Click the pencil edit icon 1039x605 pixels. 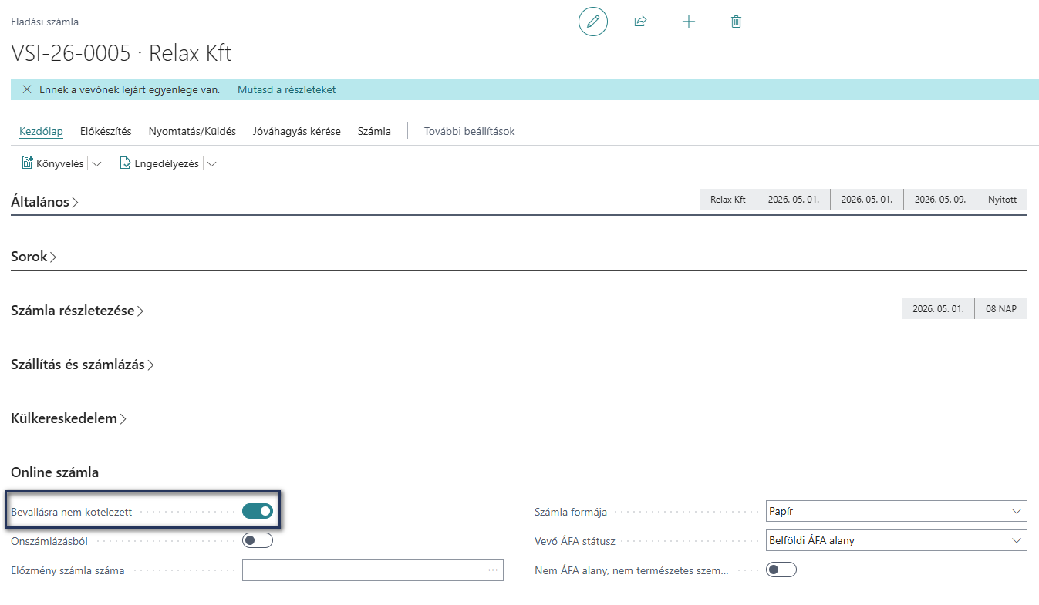coord(592,22)
